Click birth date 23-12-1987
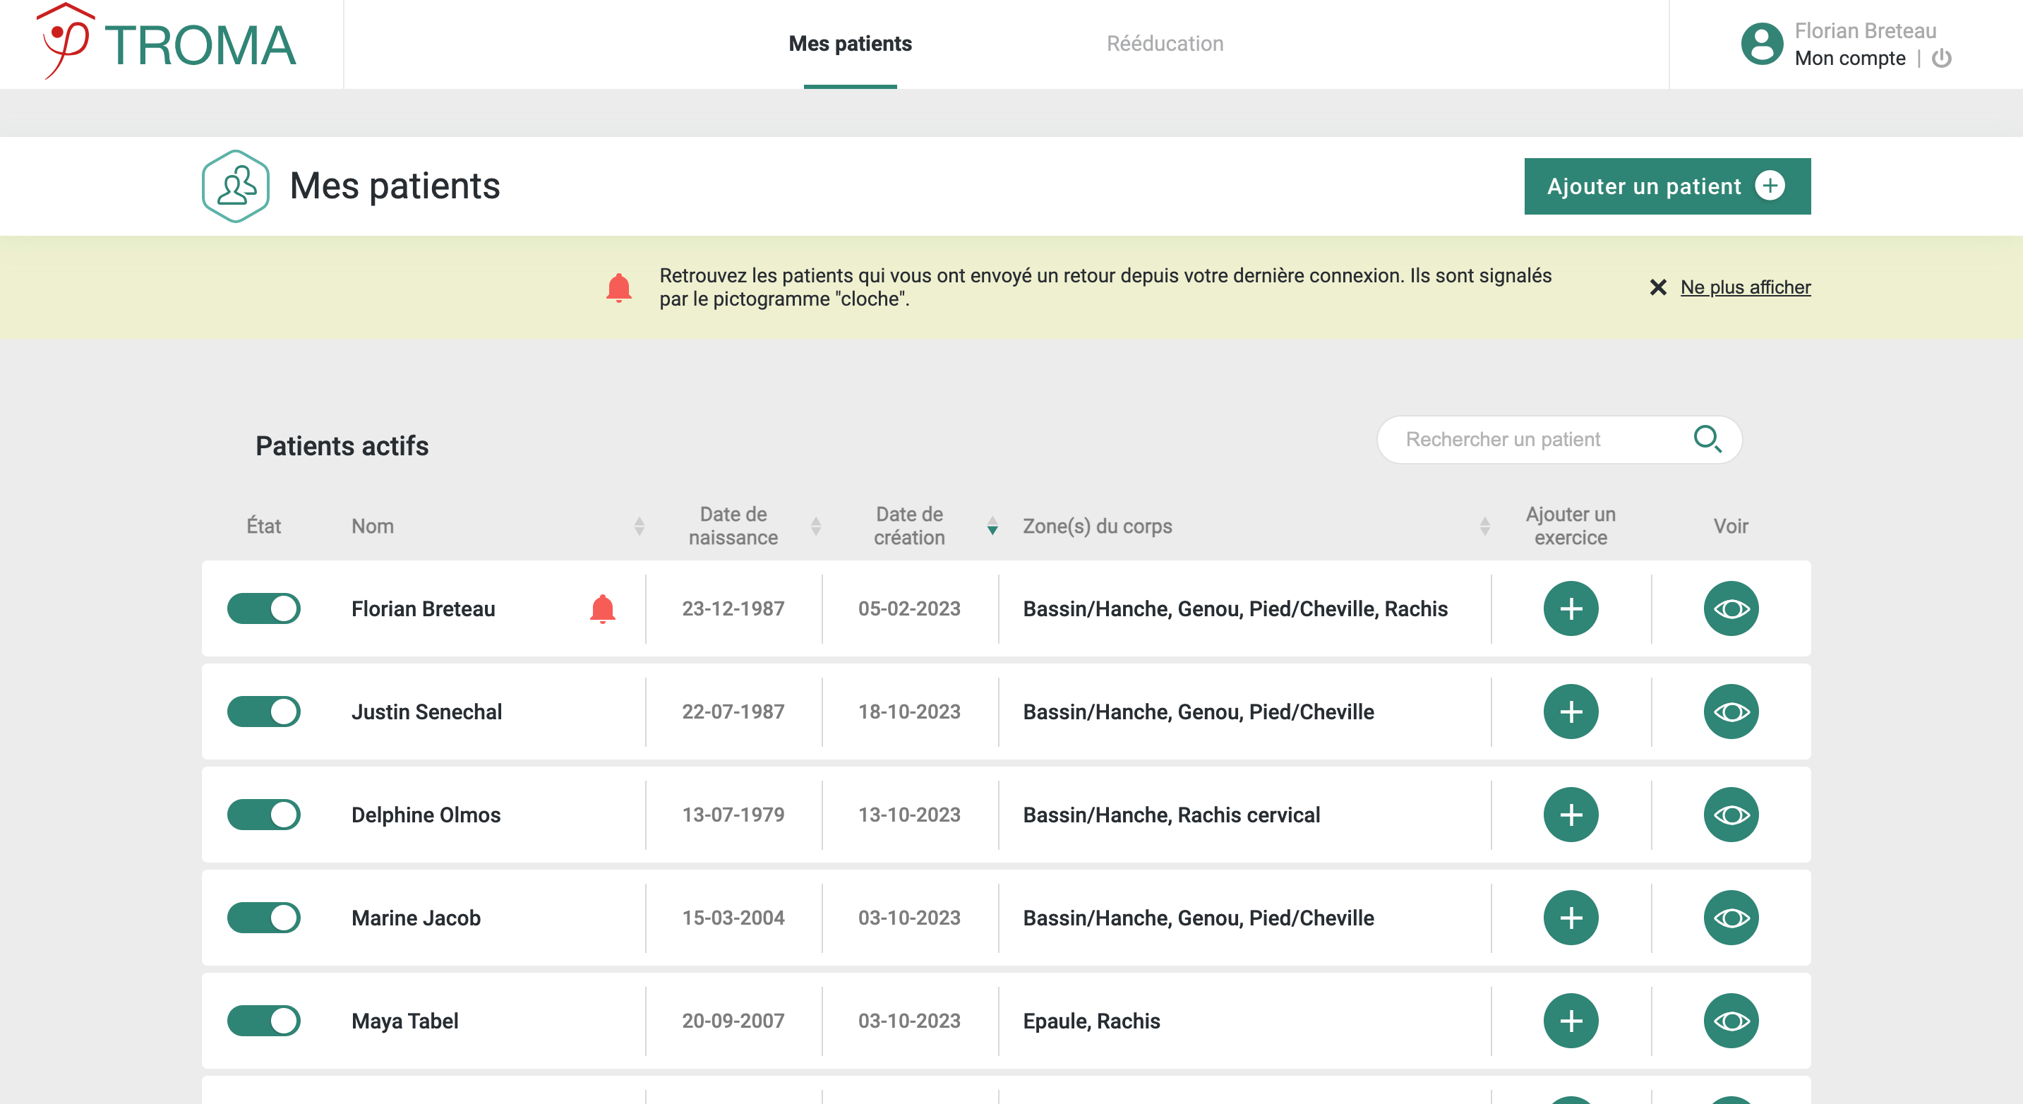The width and height of the screenshot is (2023, 1104). pos(733,608)
